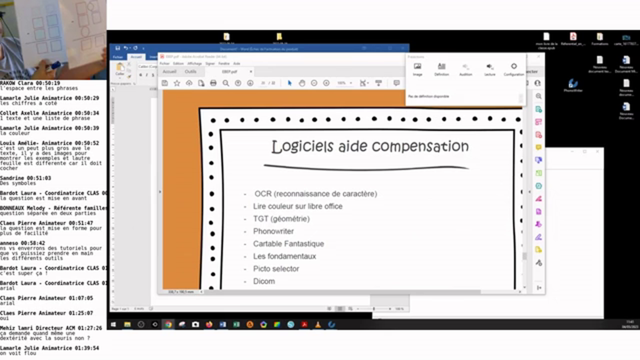Click the Accueil home link in Acrobat

169,71
